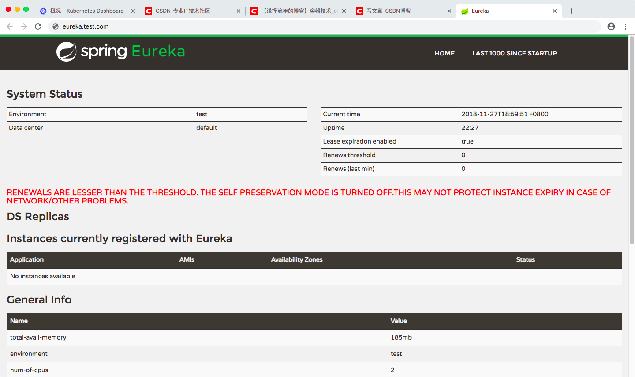Screen dimensions: 635x377
Task: Click the General Info Value column header
Action: (399, 321)
